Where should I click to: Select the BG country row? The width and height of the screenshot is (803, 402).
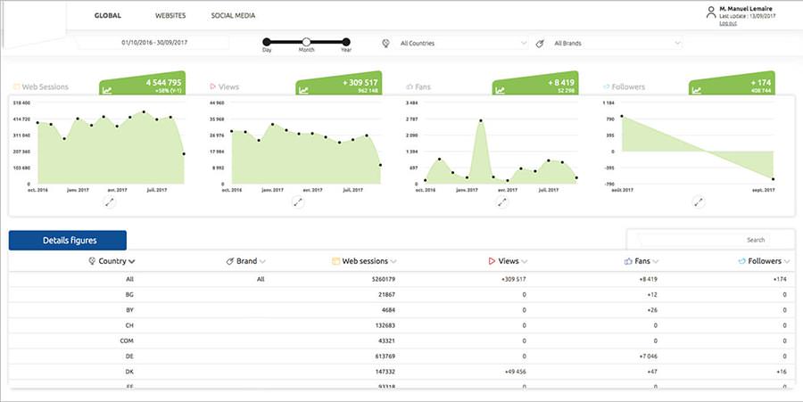pos(401,295)
